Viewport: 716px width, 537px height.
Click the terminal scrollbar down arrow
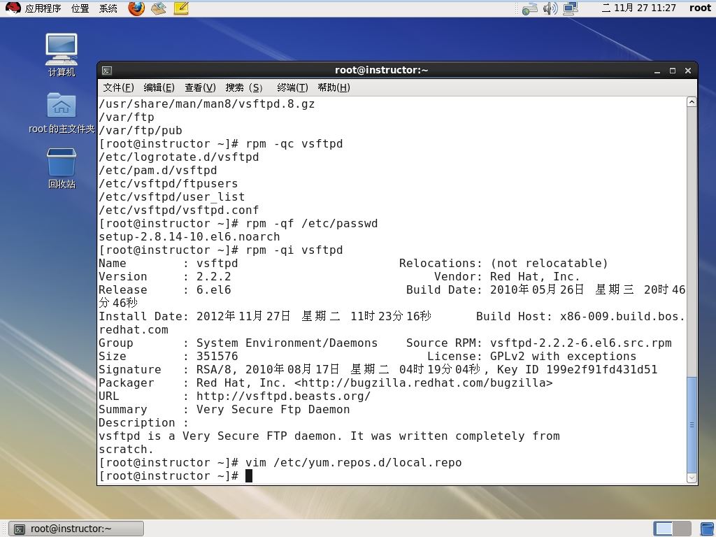pyautogui.click(x=692, y=478)
